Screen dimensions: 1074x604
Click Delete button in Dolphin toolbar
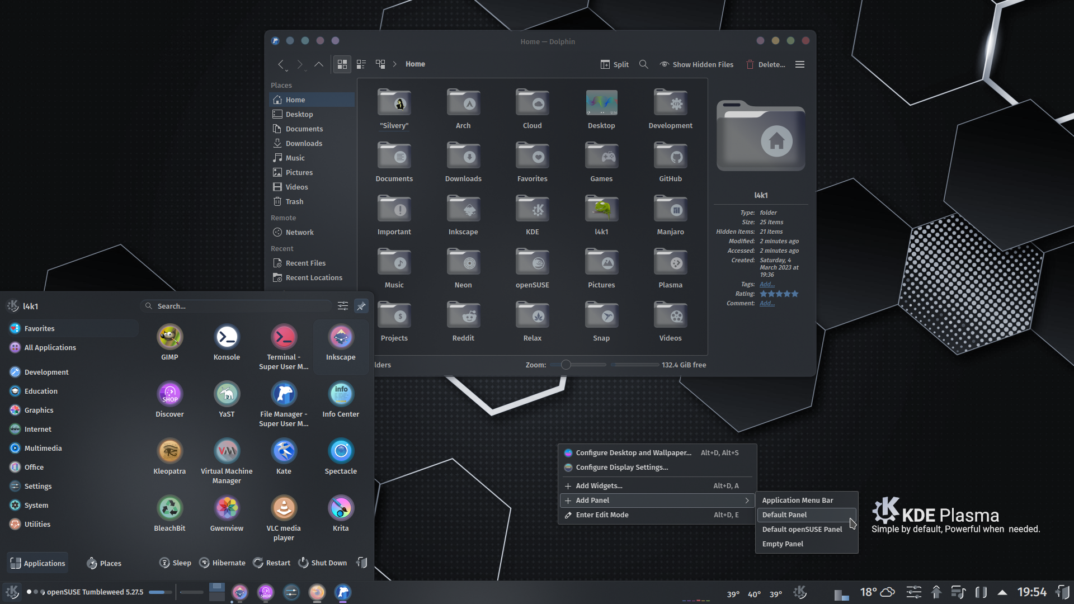(x=765, y=64)
